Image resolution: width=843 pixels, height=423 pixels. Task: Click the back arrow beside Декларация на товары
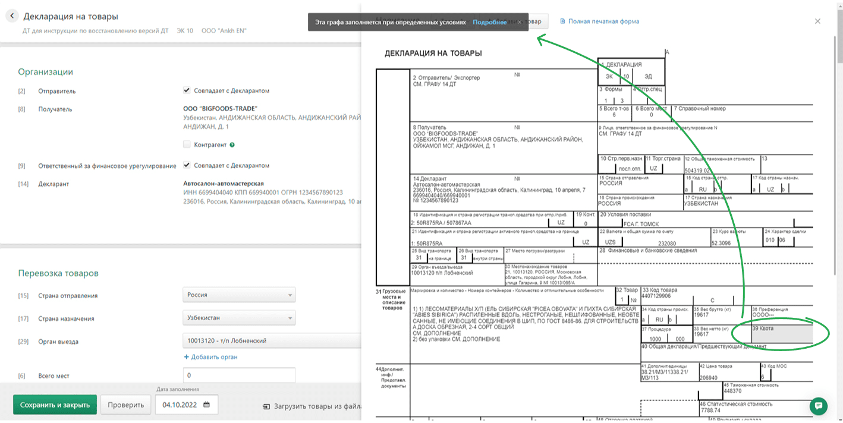tap(12, 17)
